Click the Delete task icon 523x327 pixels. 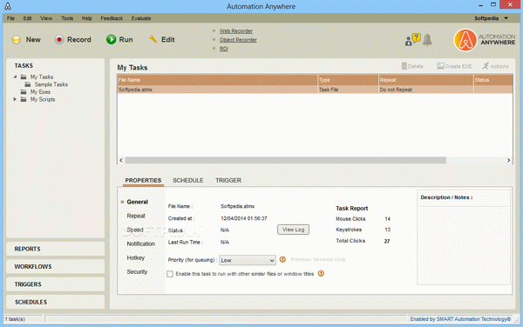click(404, 66)
